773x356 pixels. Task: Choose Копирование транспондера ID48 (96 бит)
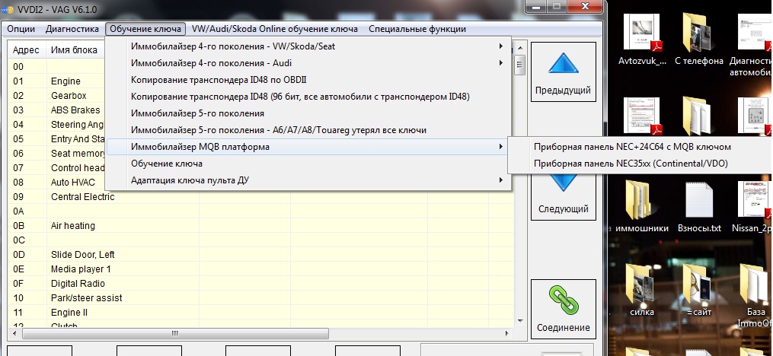click(308, 97)
